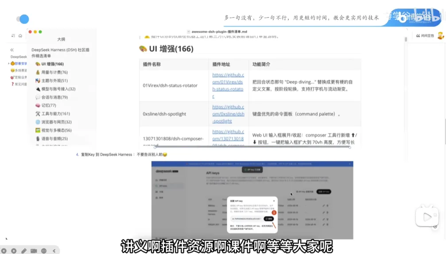This screenshot has width=446, height=254.
Task: Click the microphone icon for 语音与音频
Action: click(x=38, y=139)
